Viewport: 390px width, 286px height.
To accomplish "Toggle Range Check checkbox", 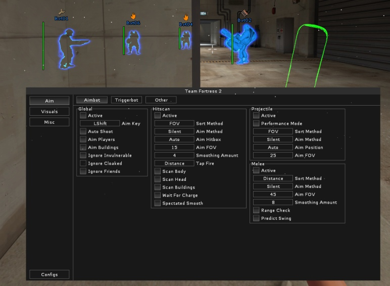I will pos(256,210).
